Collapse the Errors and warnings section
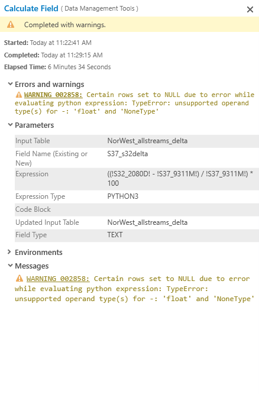Screen dimensions: 259x394 [x=10, y=84]
